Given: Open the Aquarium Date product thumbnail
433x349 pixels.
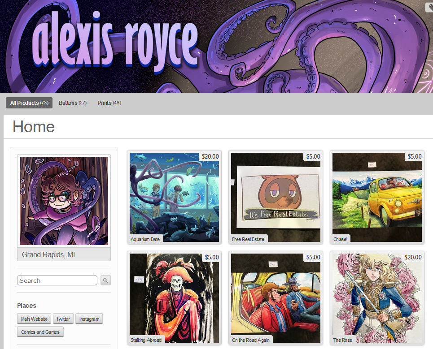Looking at the screenshot, I should pos(174,198).
